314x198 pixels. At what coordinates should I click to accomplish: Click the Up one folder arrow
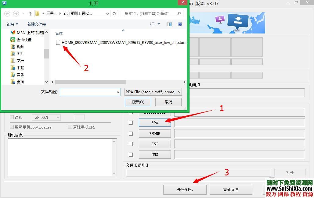(x=30, y=14)
